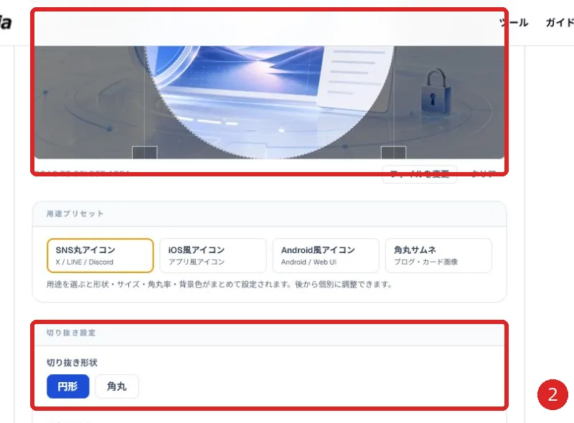Open the ガイド menu in header
Screen dimensions: 574x423
coord(560,23)
